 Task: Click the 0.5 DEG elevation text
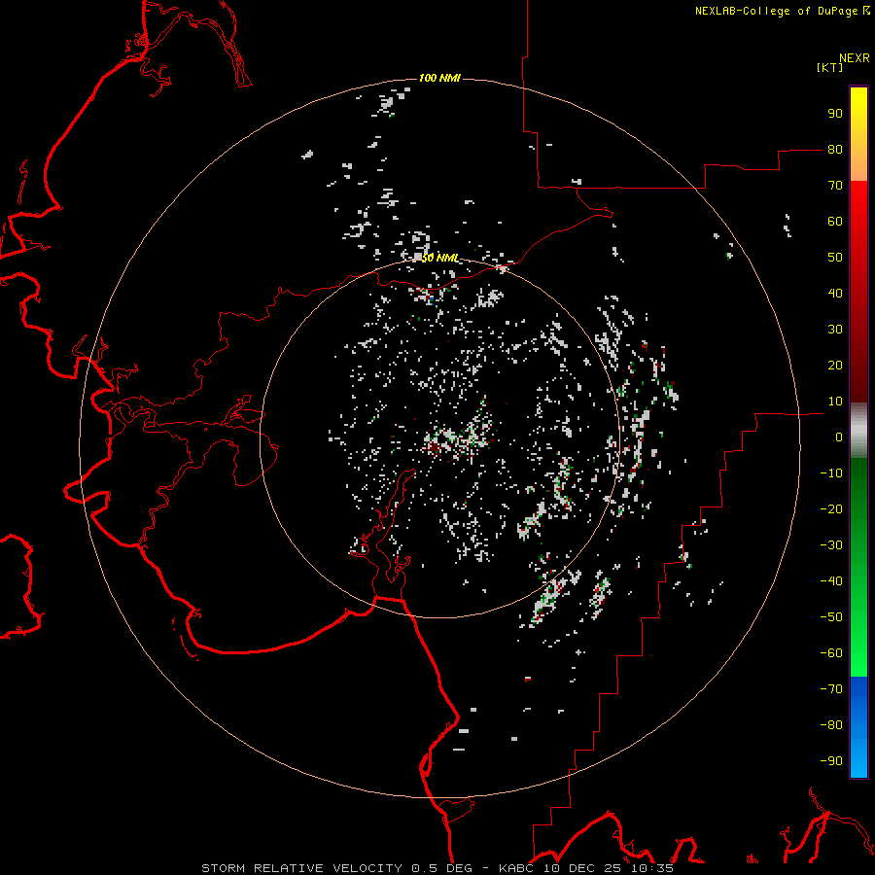tap(441, 868)
